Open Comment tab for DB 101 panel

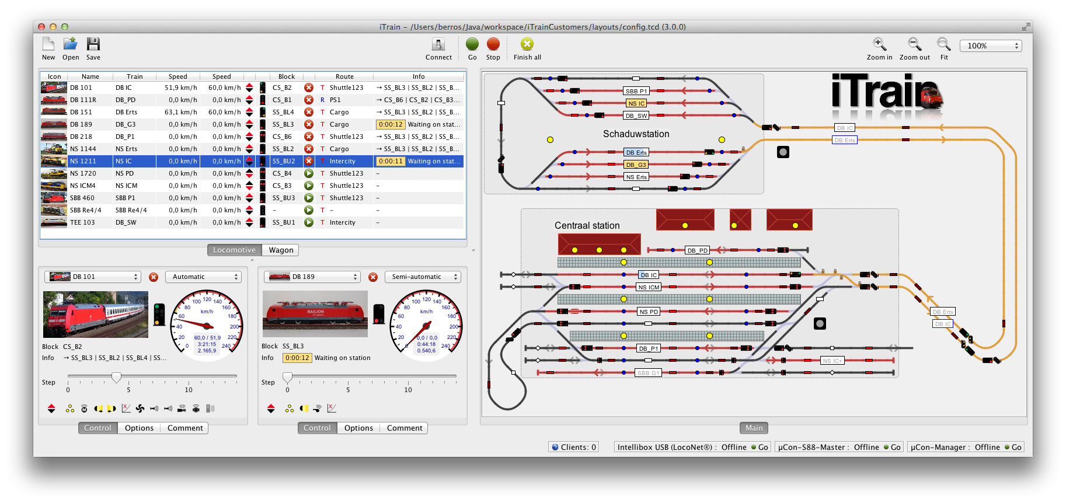(185, 428)
